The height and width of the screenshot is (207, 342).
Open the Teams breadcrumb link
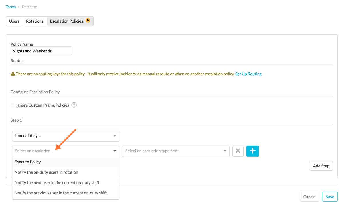click(x=11, y=7)
